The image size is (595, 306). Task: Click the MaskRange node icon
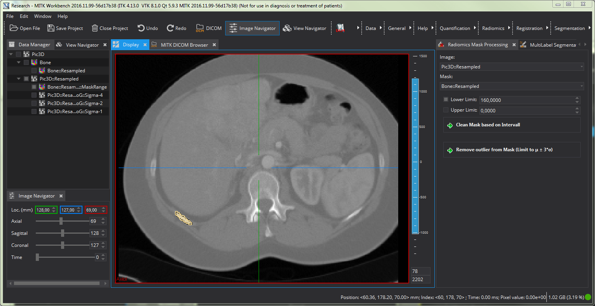[x=42, y=87]
